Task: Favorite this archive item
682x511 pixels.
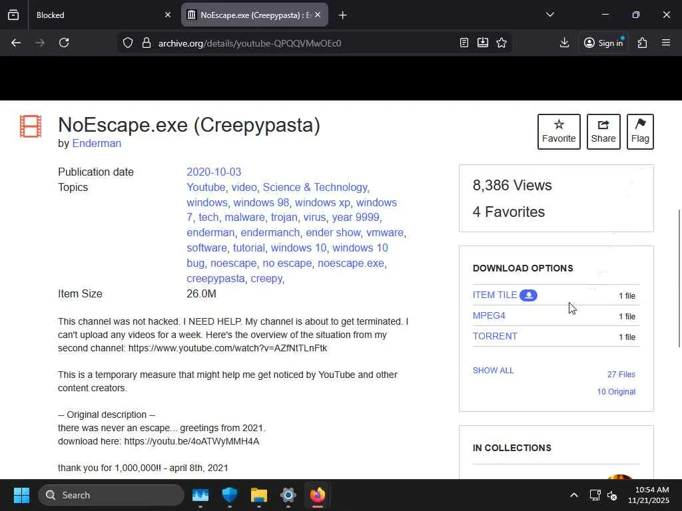Action: click(559, 132)
